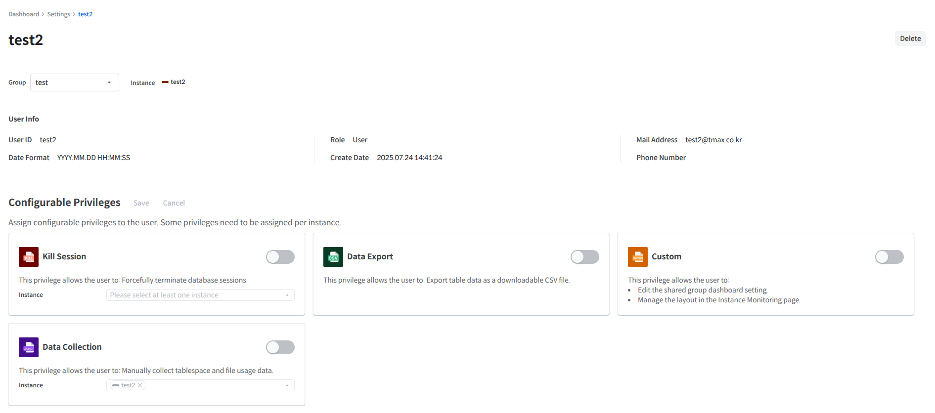The width and height of the screenshot is (935, 413).
Task: Turn on the Data Export toggle
Action: [x=584, y=257]
